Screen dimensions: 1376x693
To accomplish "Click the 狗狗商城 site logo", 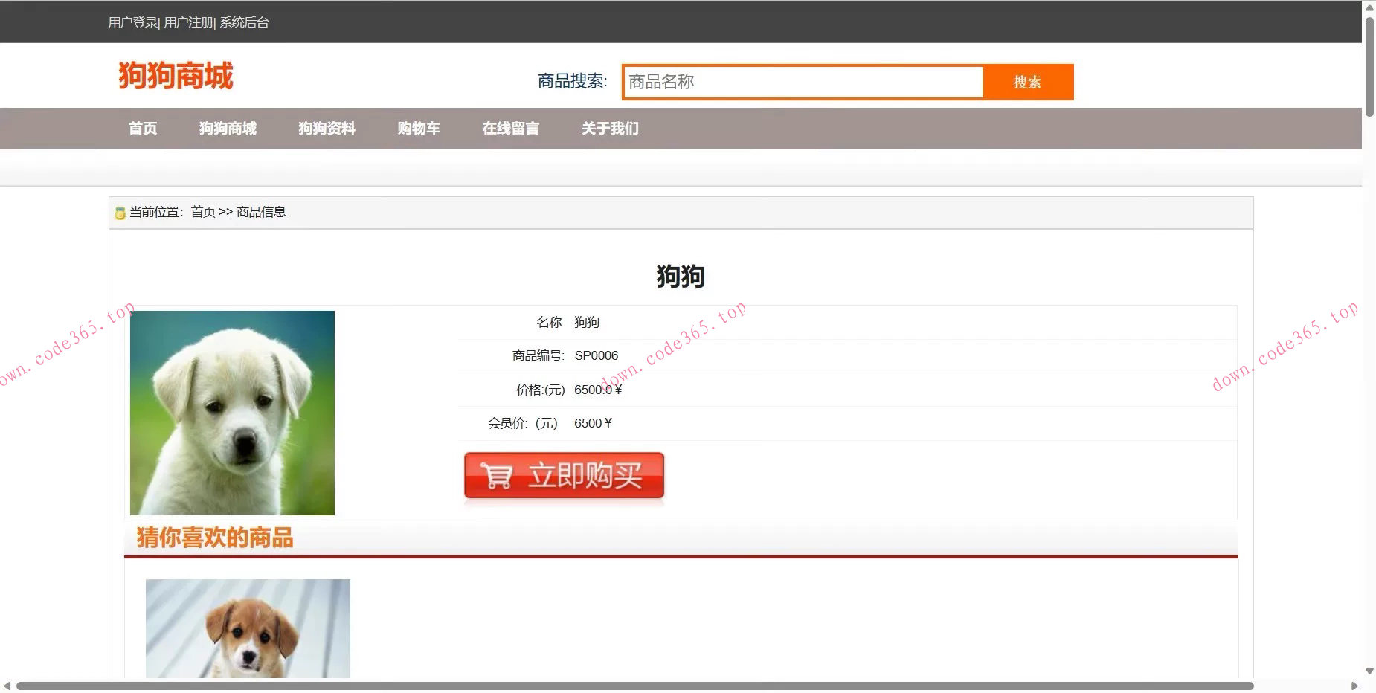I will 176,76.
